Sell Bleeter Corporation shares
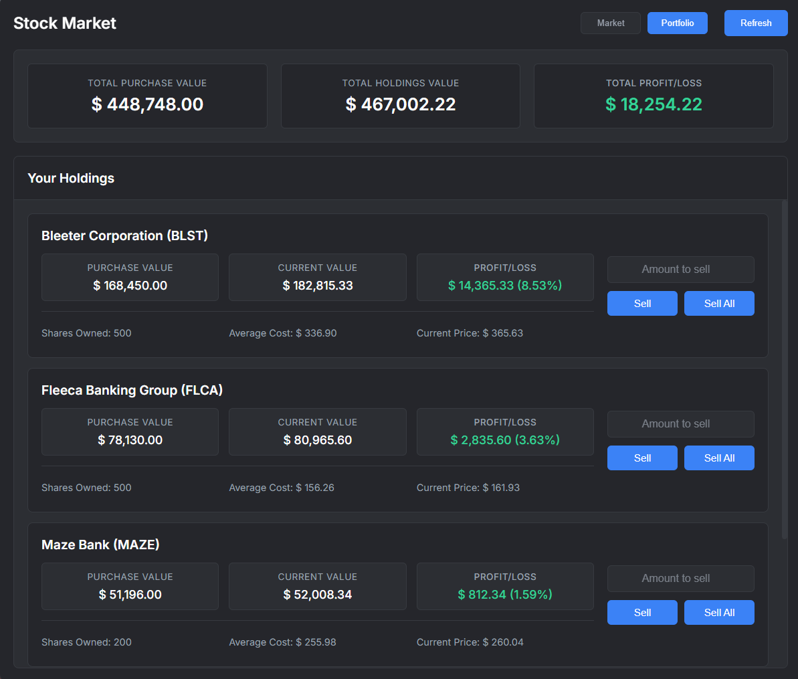Image resolution: width=798 pixels, height=679 pixels. click(641, 303)
